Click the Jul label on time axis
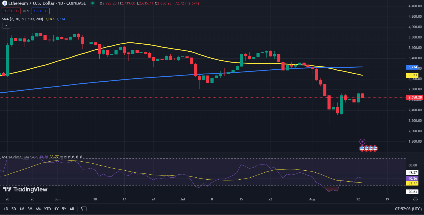Screen dimensions: 424x215 (183, 199)
